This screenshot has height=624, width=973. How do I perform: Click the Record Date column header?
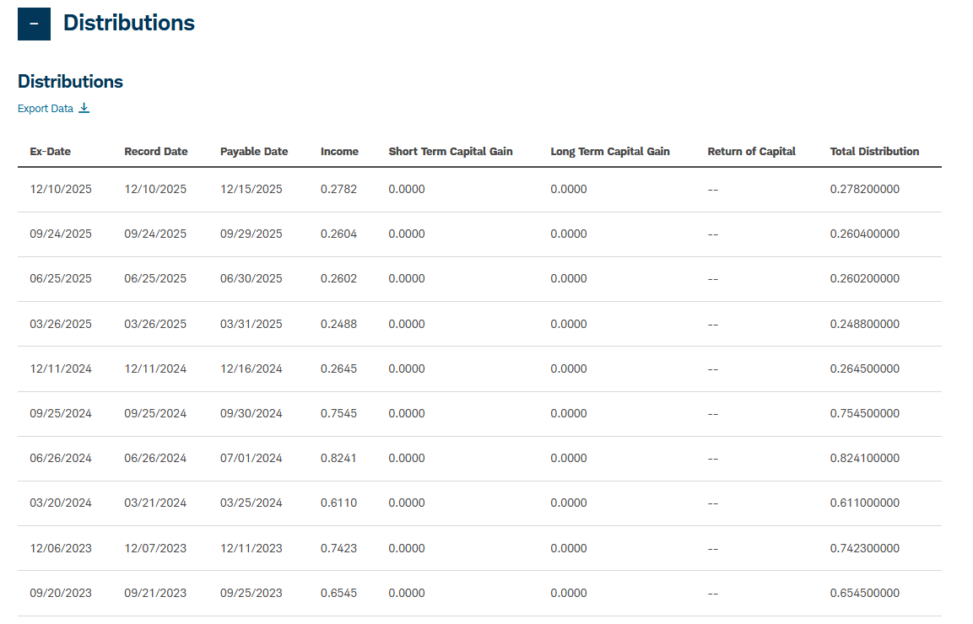[156, 152]
